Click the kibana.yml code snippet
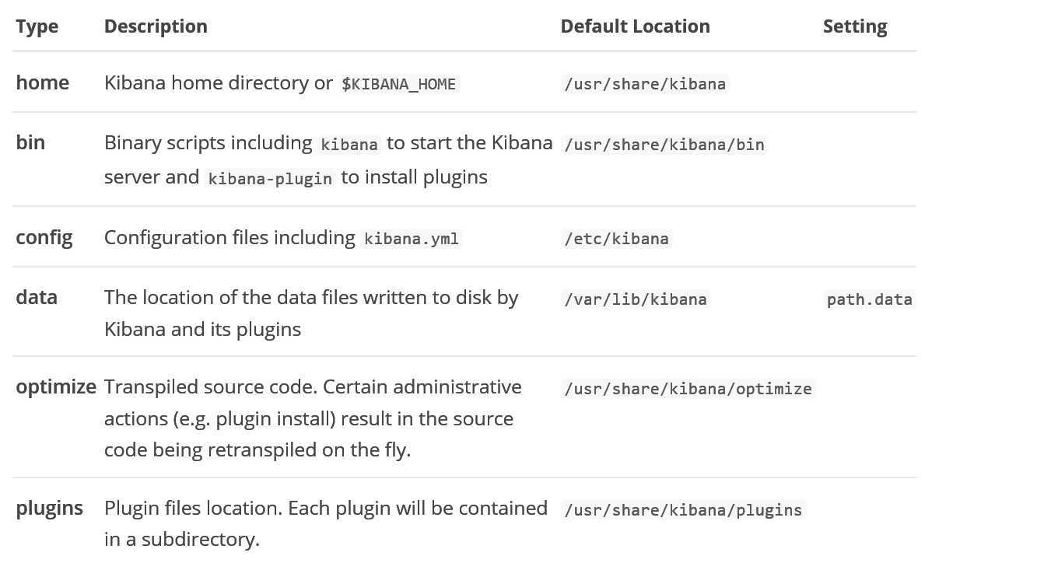This screenshot has width=1037, height=563. [x=412, y=239]
